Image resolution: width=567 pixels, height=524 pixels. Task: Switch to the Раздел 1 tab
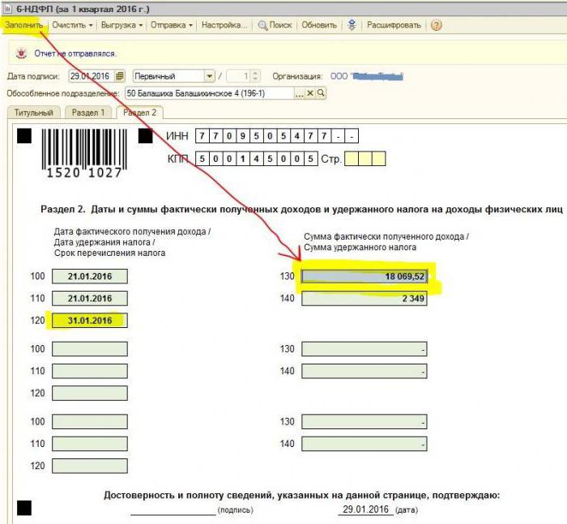click(x=87, y=113)
